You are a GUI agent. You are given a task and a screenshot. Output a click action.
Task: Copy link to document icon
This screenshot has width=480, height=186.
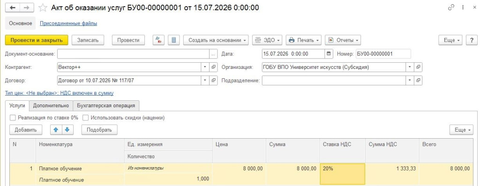[451, 7]
